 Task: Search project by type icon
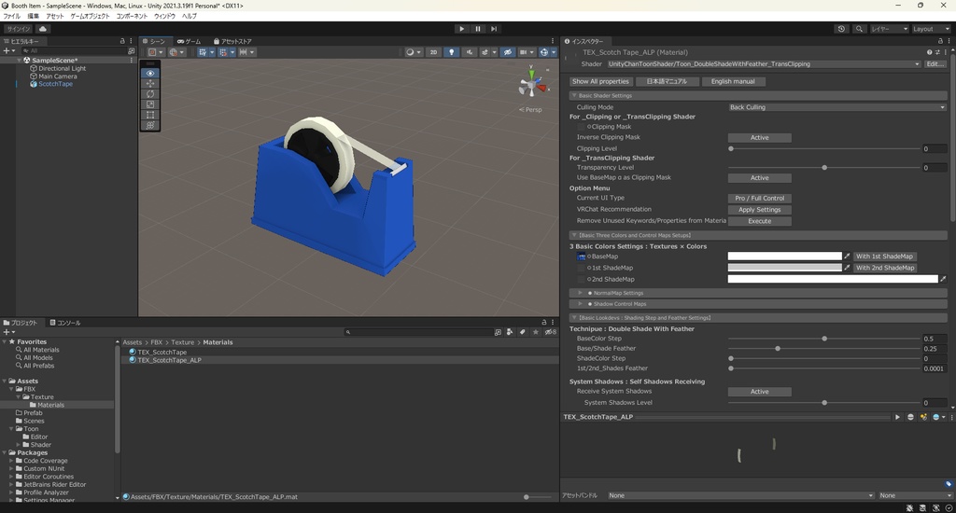pyautogui.click(x=510, y=332)
